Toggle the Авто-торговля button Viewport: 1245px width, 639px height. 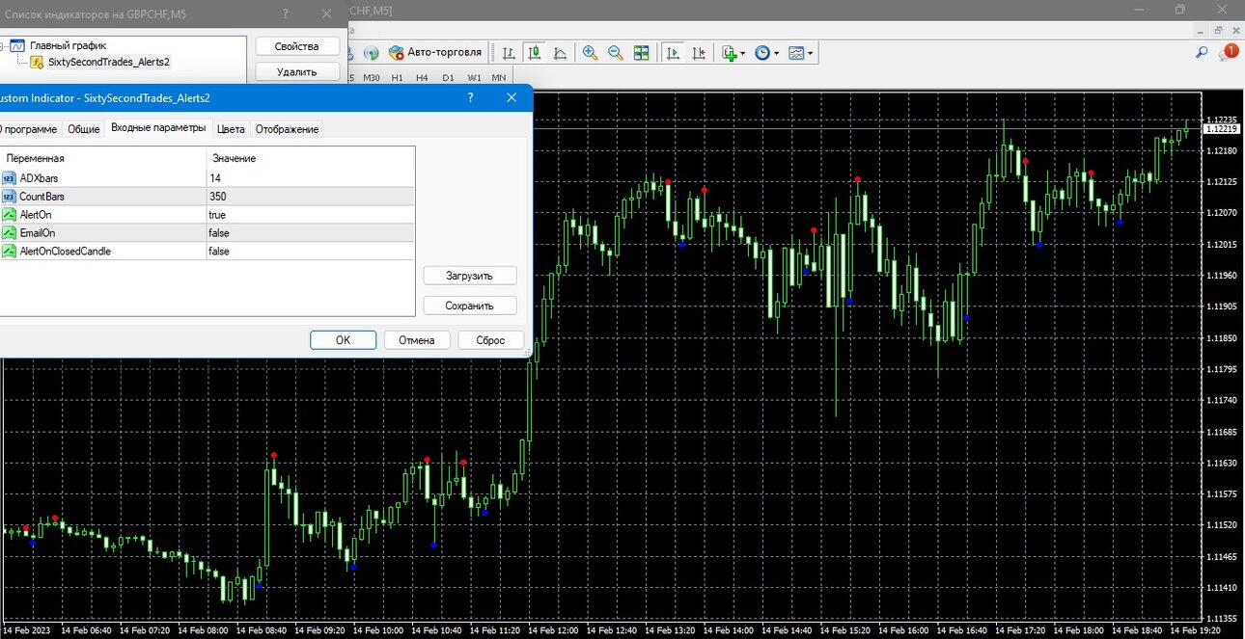[434, 52]
